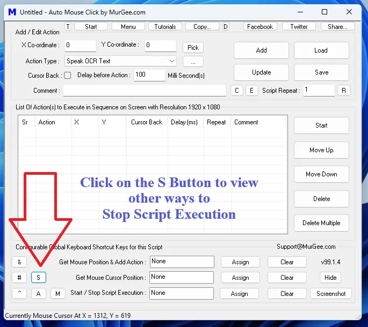Clear hotkey for Get Mouse Position & Add Action

(x=287, y=262)
